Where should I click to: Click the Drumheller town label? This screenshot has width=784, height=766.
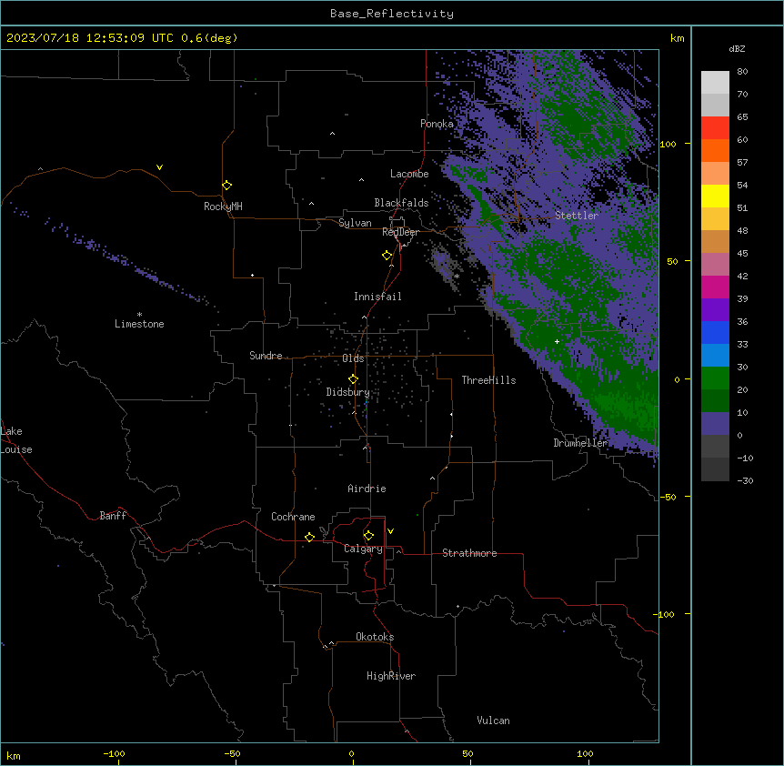tap(580, 443)
